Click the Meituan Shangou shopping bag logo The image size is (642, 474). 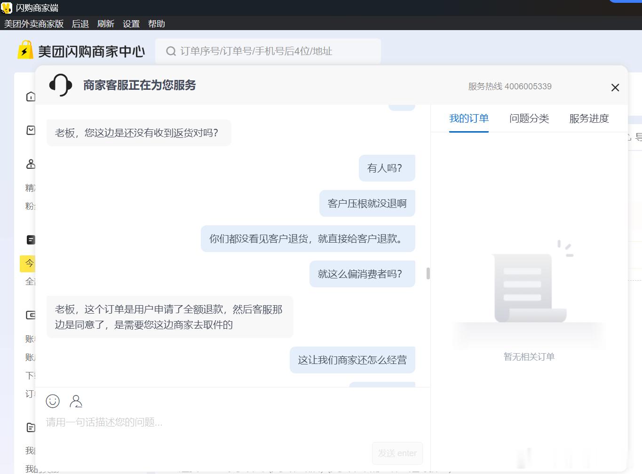pos(25,50)
